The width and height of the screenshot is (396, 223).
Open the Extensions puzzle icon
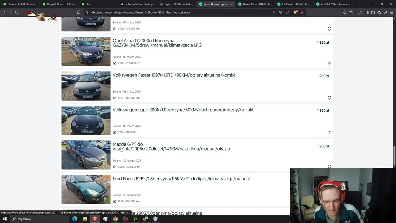click(x=344, y=12)
